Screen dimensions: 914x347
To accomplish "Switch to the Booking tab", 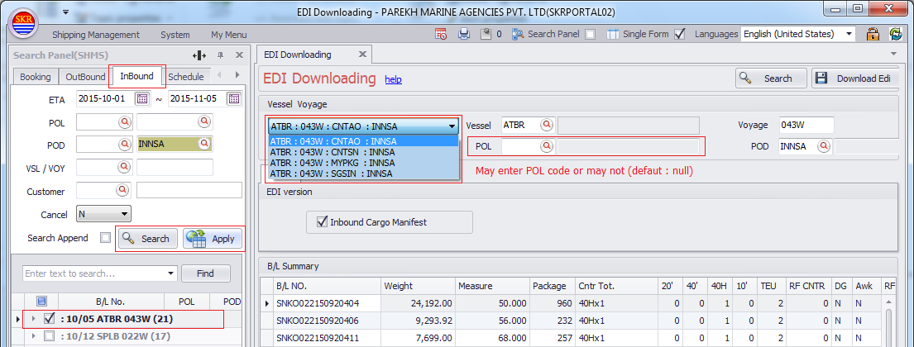I will (x=36, y=77).
